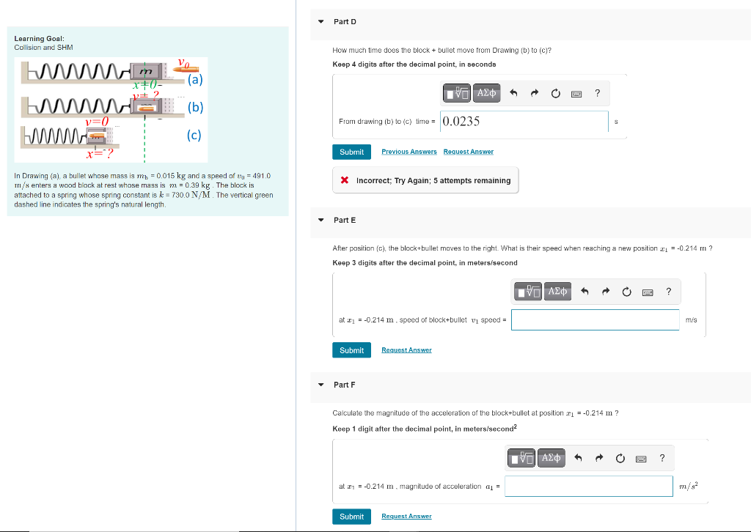
Task: Collapse the Part E section
Action: (321, 220)
